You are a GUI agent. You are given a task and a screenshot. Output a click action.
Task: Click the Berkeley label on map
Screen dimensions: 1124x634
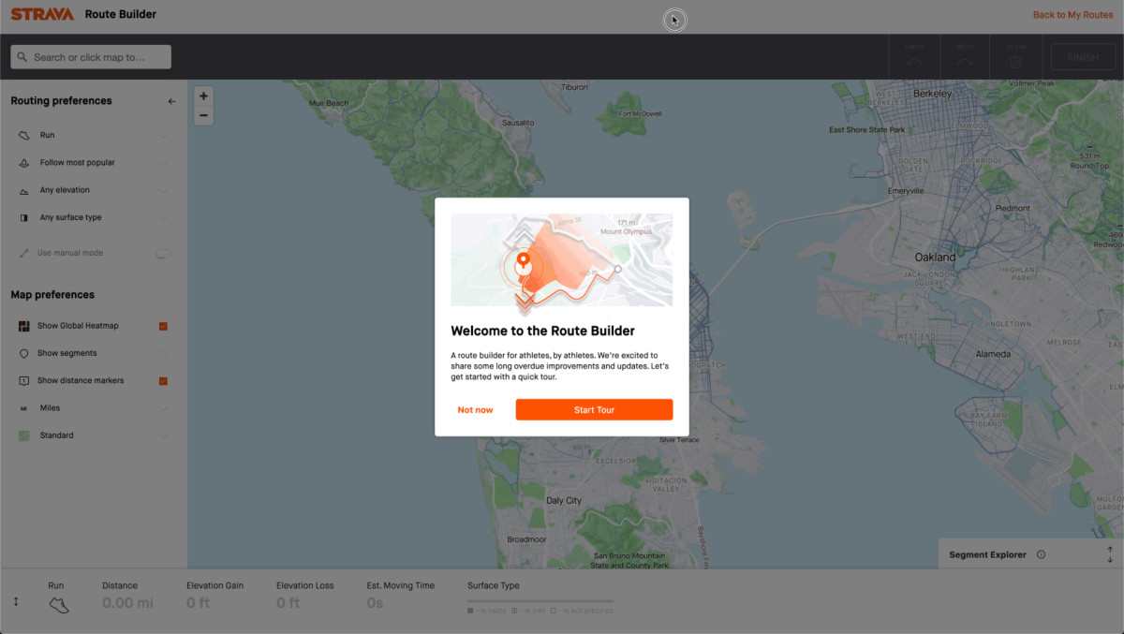932,94
